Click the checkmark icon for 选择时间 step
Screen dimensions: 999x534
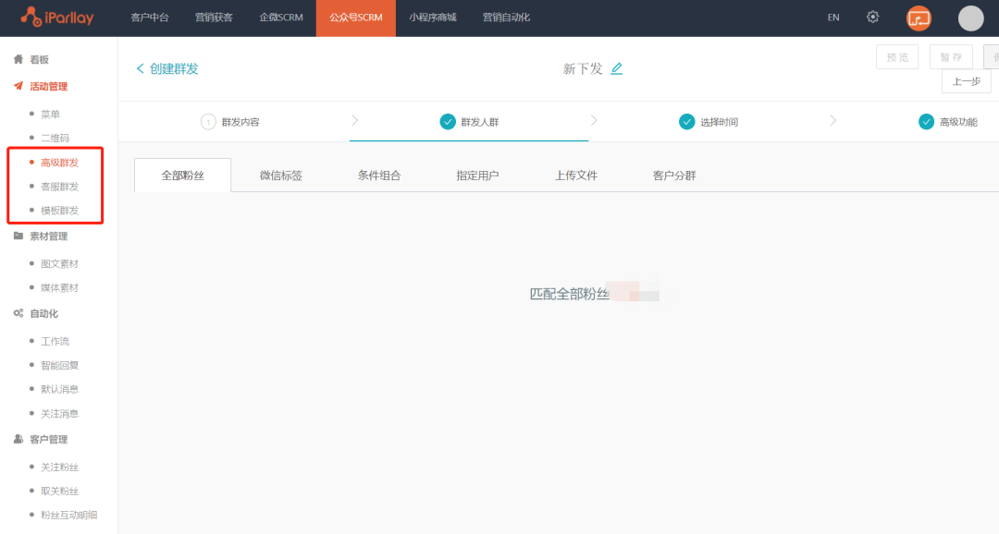click(686, 122)
